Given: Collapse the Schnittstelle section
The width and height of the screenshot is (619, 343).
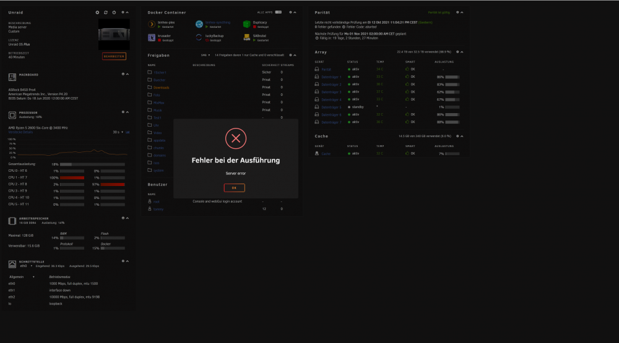Looking at the screenshot, I should 127,261.
